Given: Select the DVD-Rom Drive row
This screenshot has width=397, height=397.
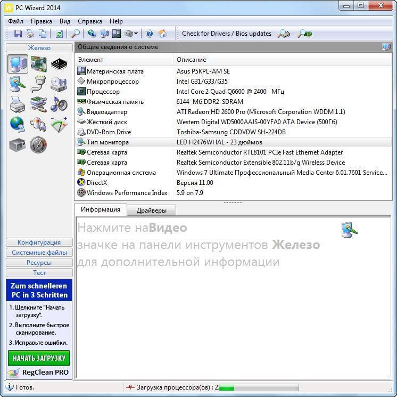Looking at the screenshot, I should tap(234, 132).
